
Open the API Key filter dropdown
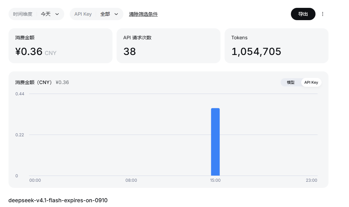pyautogui.click(x=96, y=14)
